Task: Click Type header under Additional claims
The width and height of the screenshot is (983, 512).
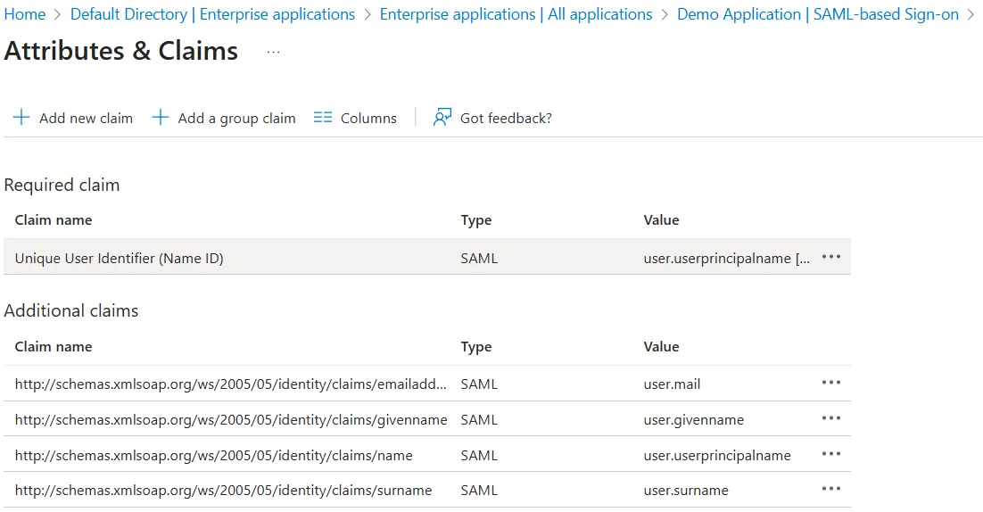Action: [x=475, y=347]
